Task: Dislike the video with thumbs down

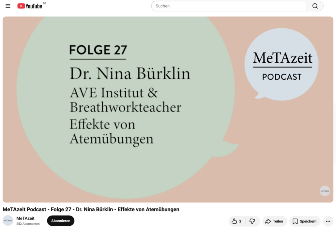Action: [252, 221]
